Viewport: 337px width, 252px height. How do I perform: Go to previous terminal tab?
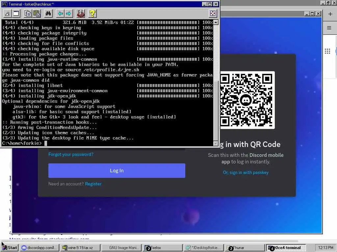pos(60,14)
